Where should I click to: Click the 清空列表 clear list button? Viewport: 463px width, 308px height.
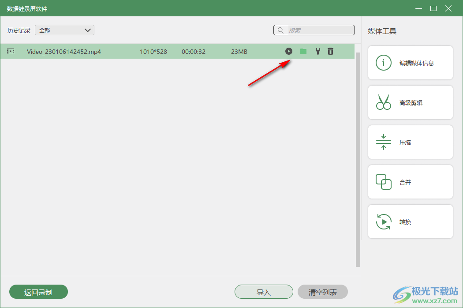click(322, 292)
